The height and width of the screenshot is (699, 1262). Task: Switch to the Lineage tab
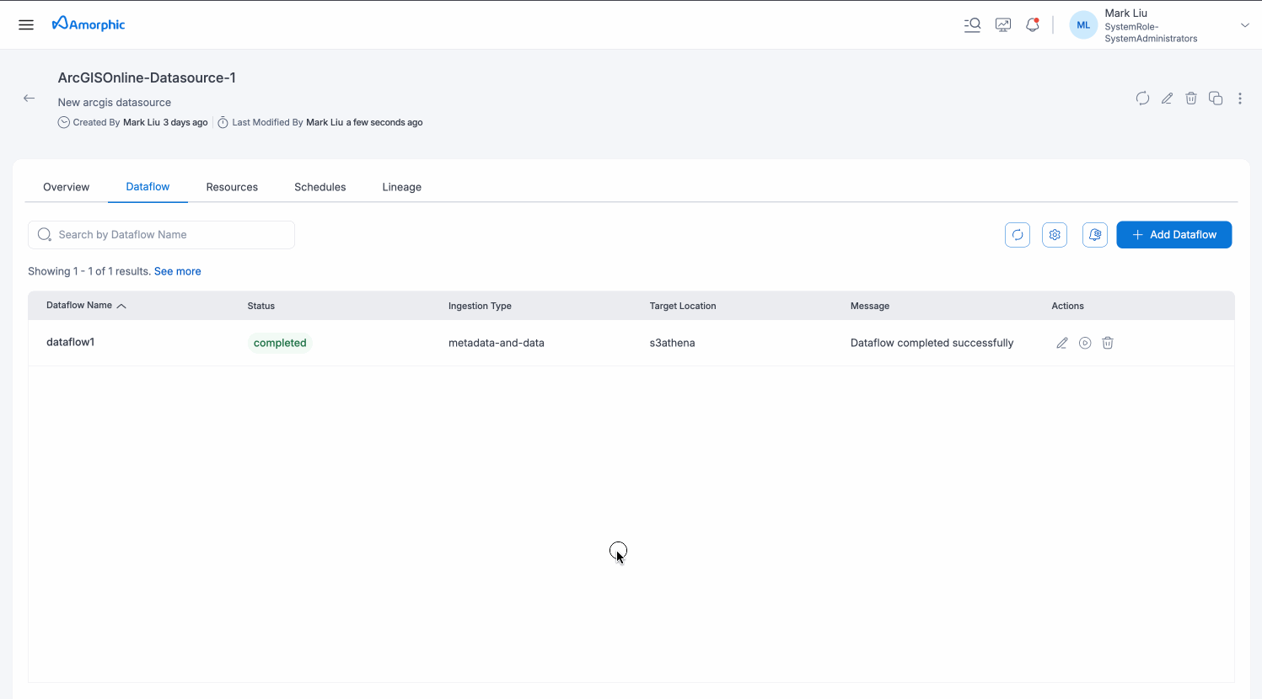pyautogui.click(x=401, y=187)
